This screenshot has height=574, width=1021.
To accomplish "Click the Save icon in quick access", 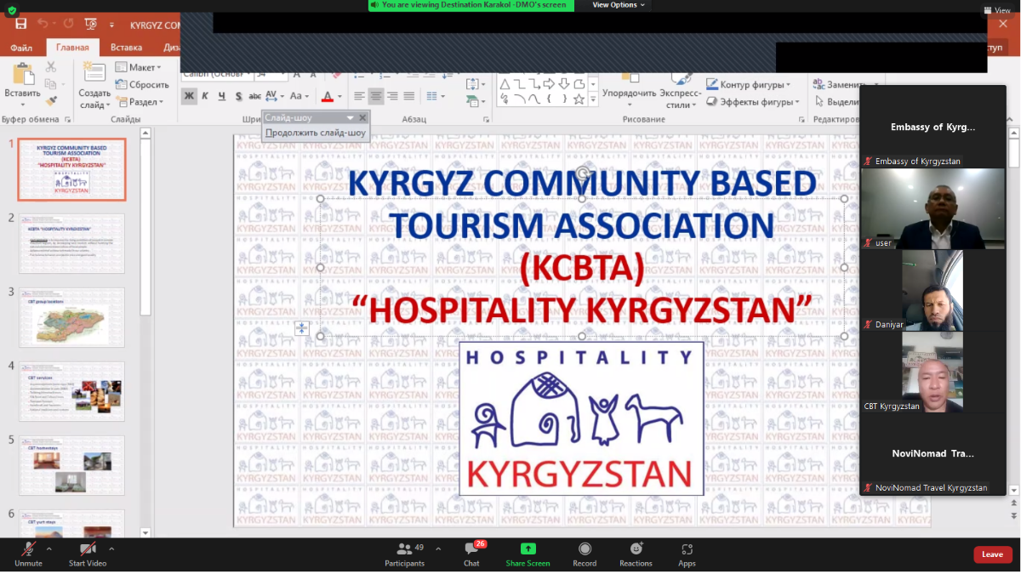I will click(20, 24).
